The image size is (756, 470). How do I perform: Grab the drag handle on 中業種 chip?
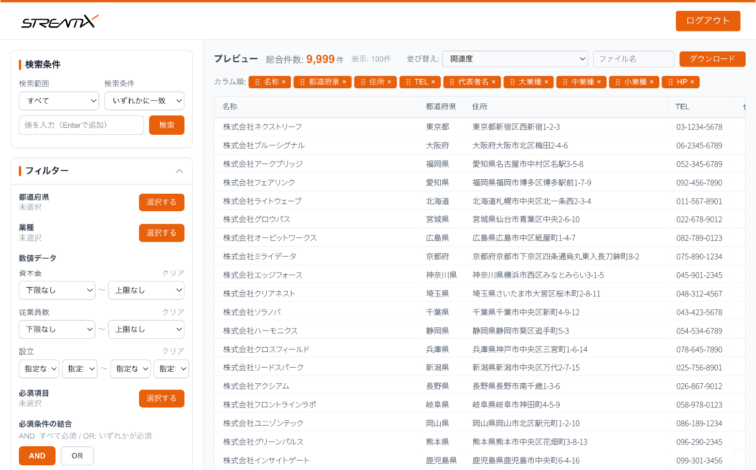click(565, 82)
